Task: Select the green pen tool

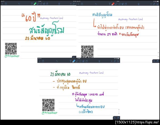Action: (35, 4)
